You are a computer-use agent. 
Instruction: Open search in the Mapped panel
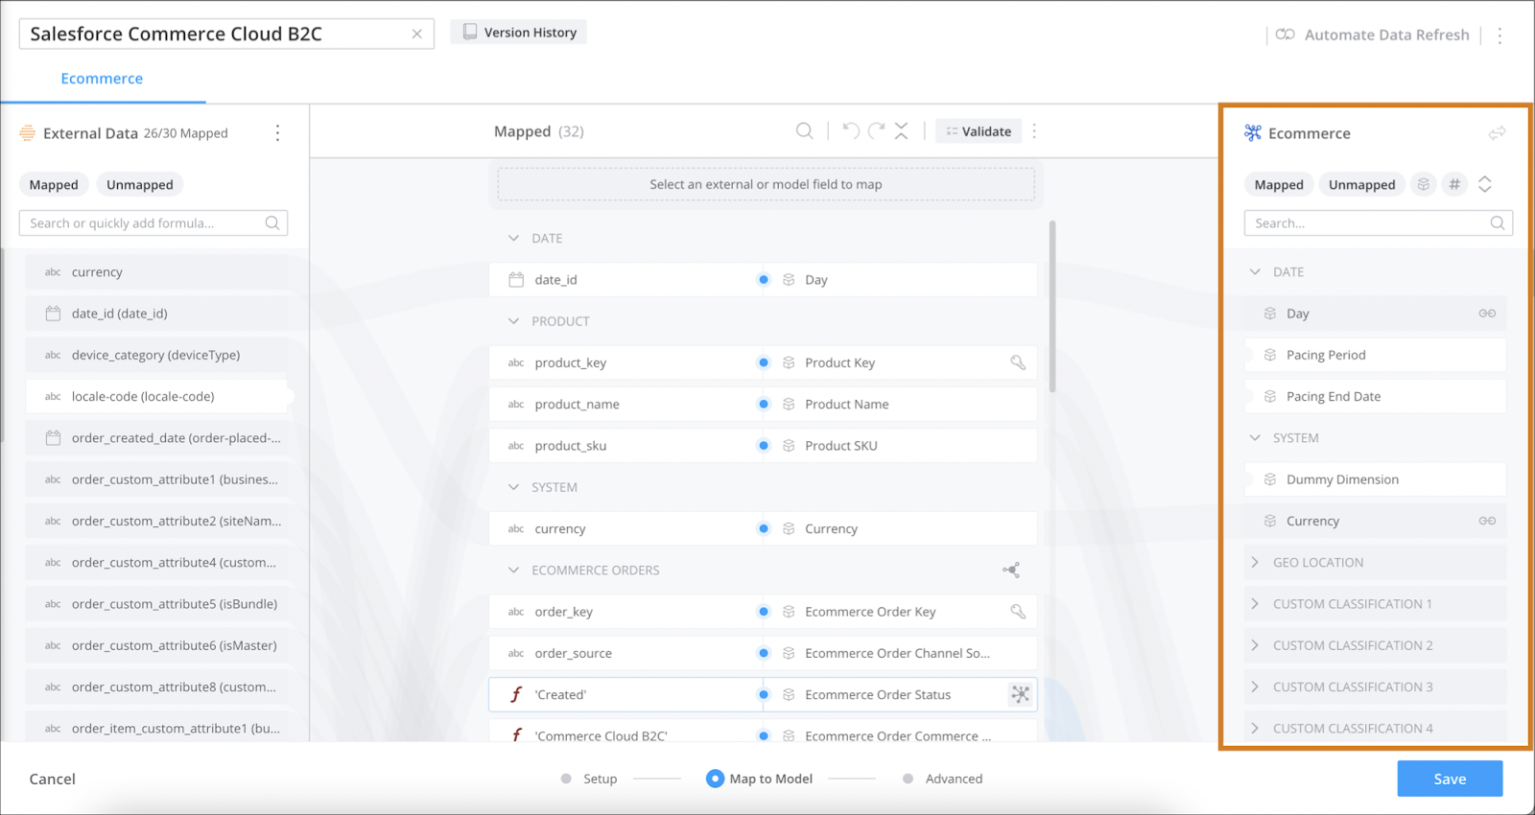coord(805,131)
